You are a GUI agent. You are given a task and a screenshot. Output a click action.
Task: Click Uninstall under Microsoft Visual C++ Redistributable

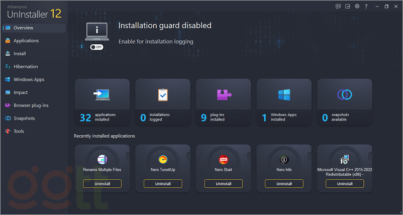pos(345,184)
